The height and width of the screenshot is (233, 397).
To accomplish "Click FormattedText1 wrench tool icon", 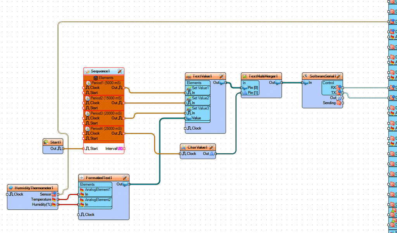I will (x=125, y=178).
